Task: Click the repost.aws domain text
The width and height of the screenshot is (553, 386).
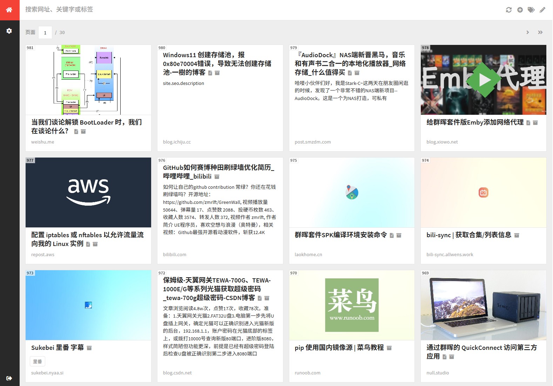Action: pos(43,255)
